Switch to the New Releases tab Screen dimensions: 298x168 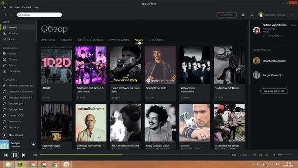pos(119,40)
